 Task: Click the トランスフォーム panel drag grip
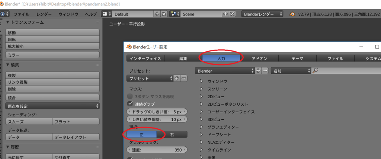coord(97,22)
